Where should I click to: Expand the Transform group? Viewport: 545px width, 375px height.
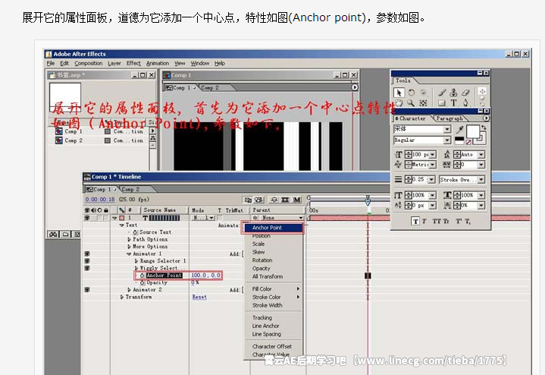pyautogui.click(x=121, y=297)
